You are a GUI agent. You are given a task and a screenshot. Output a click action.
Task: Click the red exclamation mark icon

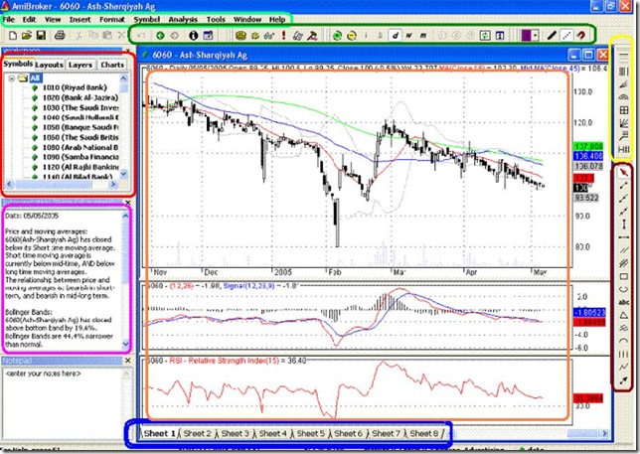tap(283, 36)
